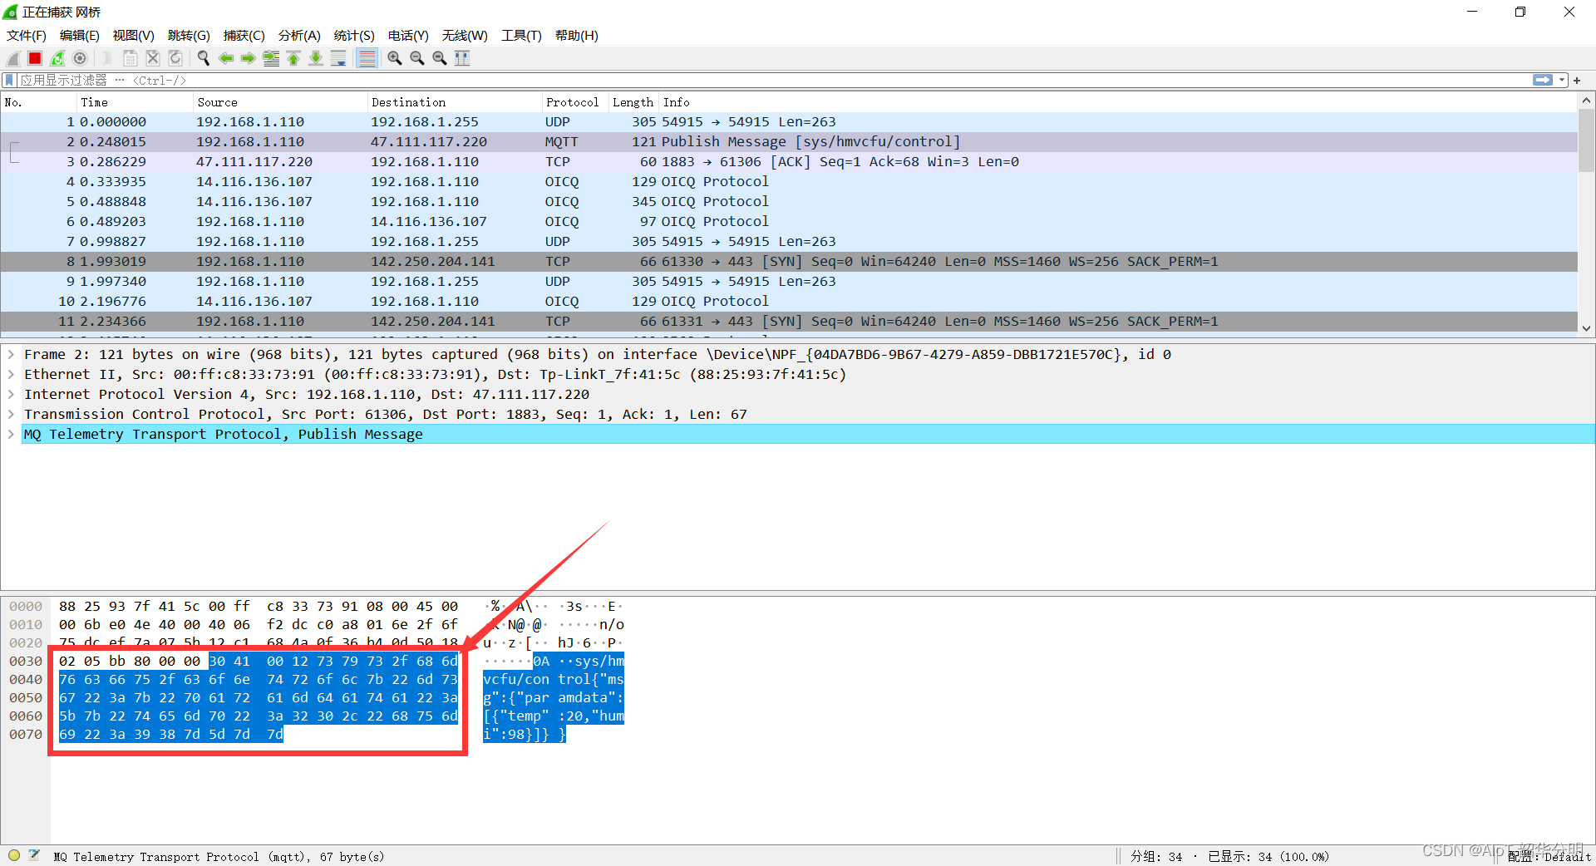Open the 统计(S) menu
Screen dimensions: 1596x866
tap(353, 36)
